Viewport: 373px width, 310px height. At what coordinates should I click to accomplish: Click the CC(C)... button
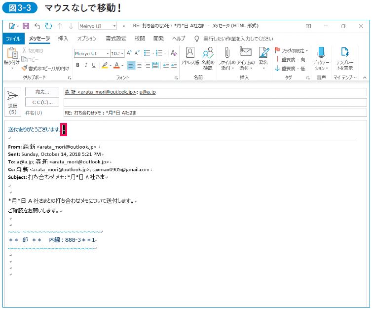point(42,102)
